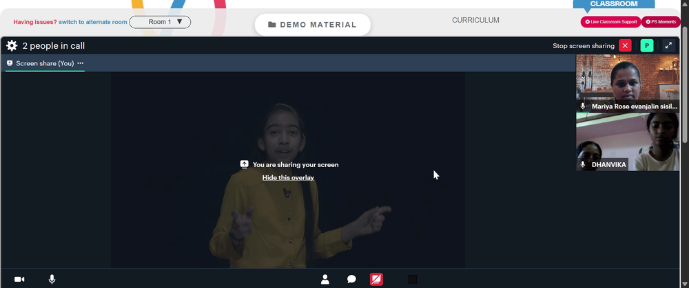Viewport: 689px width, 288px height.
Task: Select Mariya Rose video thumbnail
Action: point(628,83)
